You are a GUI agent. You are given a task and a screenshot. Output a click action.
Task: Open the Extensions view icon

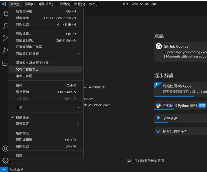(x=5, y=62)
